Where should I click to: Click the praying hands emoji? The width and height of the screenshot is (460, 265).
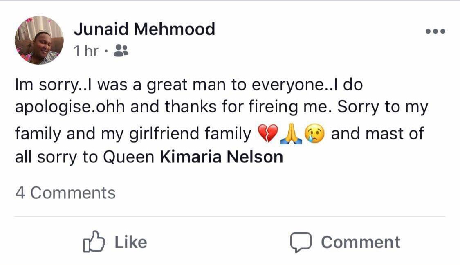291,134
